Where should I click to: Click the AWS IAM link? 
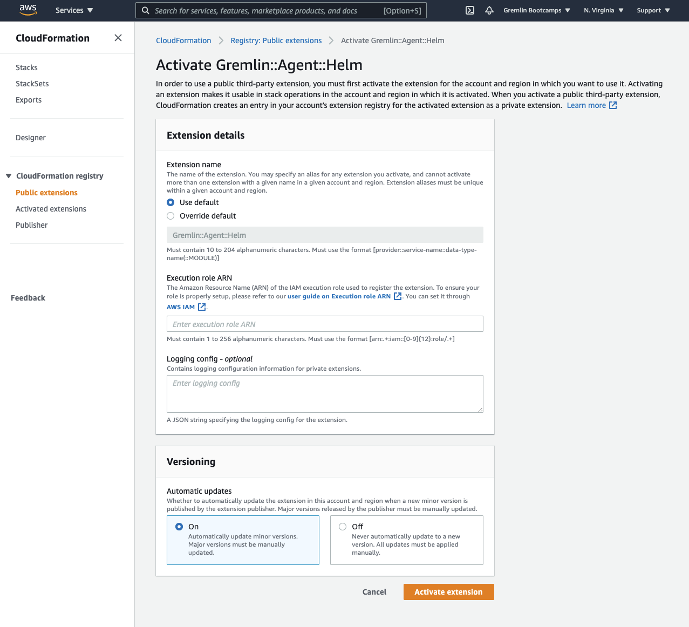[181, 307]
